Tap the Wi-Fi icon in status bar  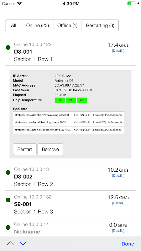point(19,3)
